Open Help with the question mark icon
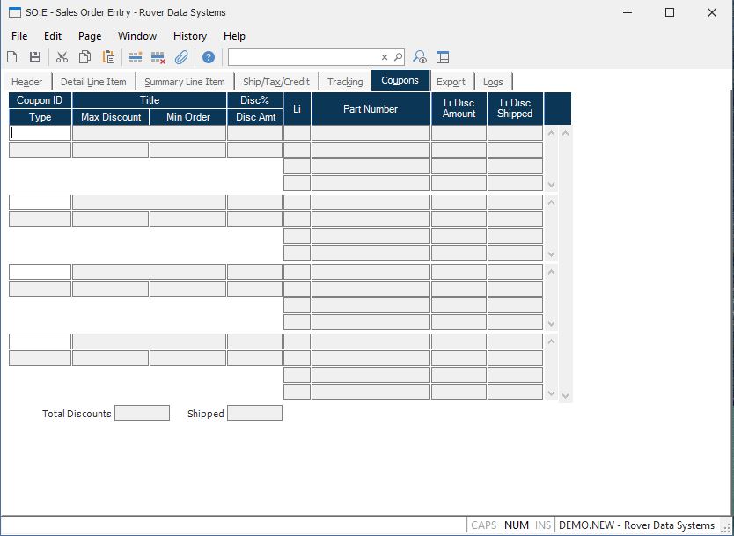The height and width of the screenshot is (536, 734). (209, 57)
